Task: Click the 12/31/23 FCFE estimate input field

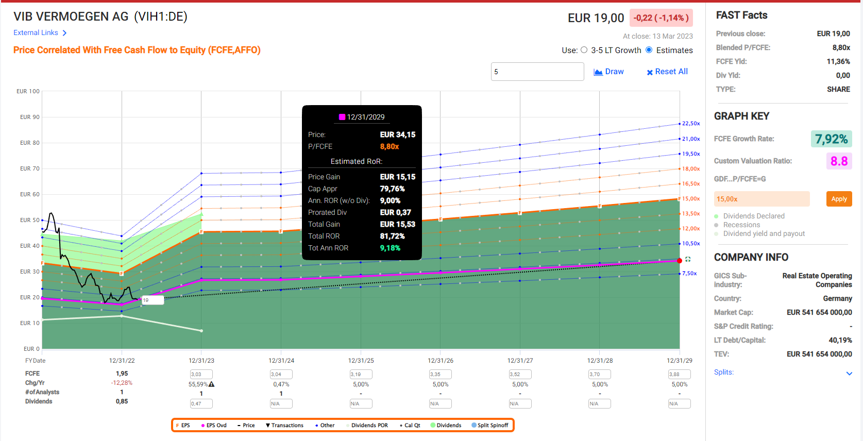Action: coord(201,375)
